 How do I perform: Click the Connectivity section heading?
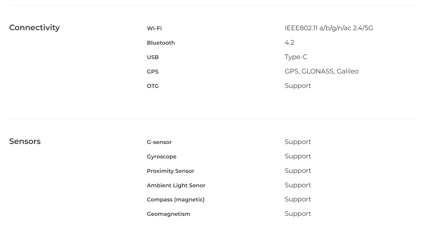click(x=34, y=27)
